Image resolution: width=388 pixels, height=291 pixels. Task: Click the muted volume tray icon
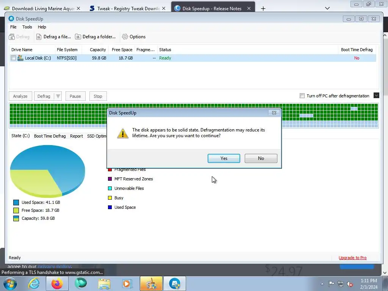point(350,284)
